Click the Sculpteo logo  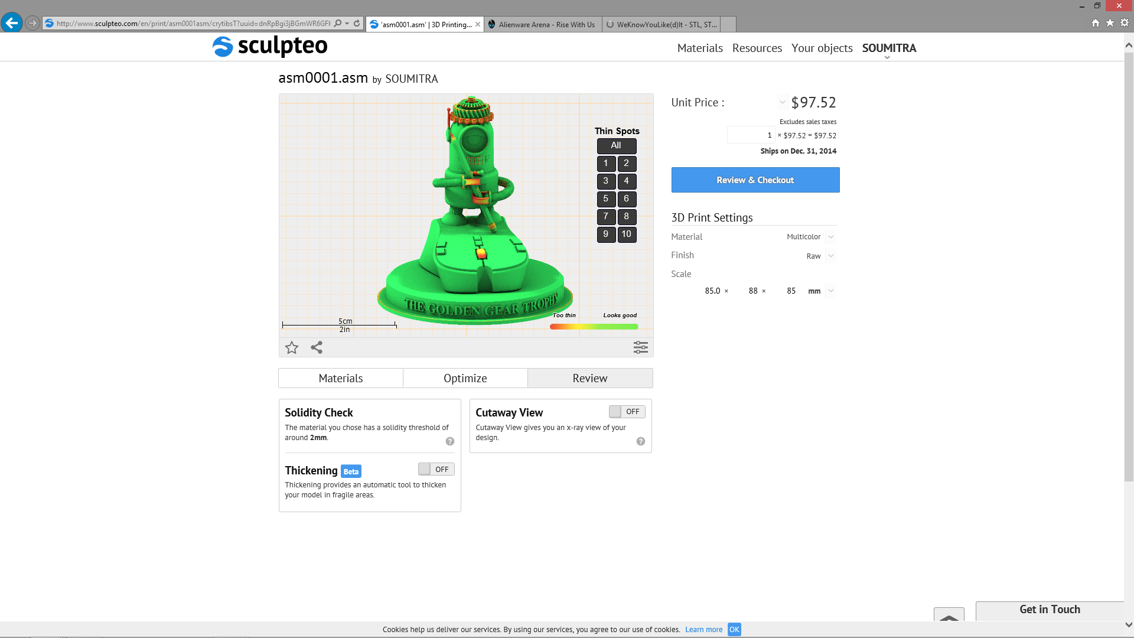(x=270, y=46)
